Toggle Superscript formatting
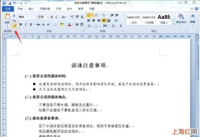The height and width of the screenshot is (137, 200). point(48,24)
